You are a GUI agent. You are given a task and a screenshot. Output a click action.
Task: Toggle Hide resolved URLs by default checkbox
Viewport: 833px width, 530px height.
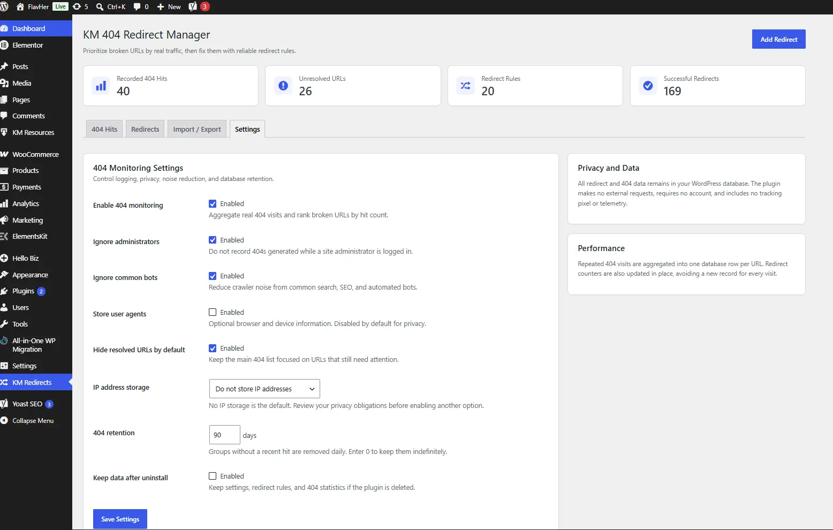point(213,348)
